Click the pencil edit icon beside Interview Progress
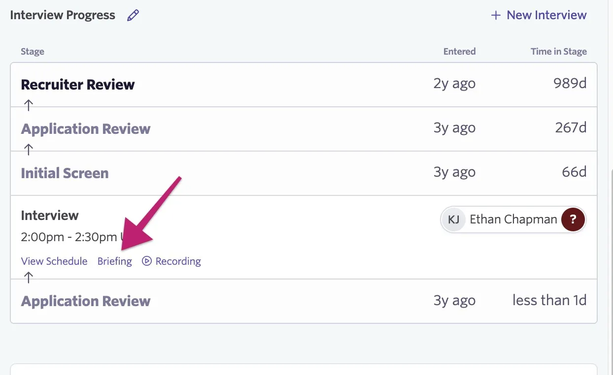 (x=133, y=15)
